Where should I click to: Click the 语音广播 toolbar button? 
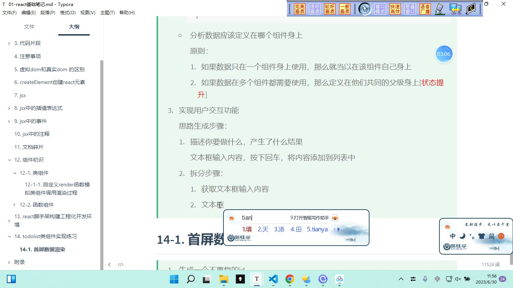pyautogui.click(x=425, y=9)
